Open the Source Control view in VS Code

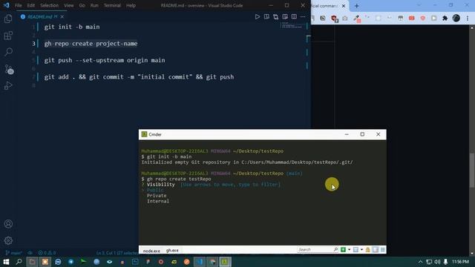point(9,69)
